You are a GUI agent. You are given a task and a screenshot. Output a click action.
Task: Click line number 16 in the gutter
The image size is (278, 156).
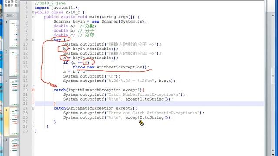click(26, 72)
